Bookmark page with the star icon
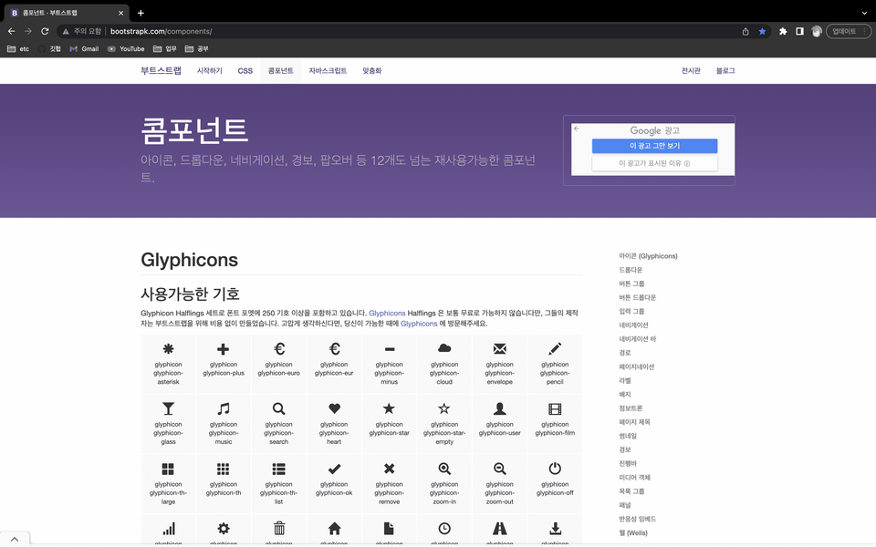This screenshot has width=876, height=547. point(762,31)
